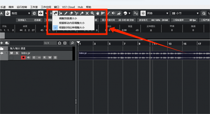The width and height of the screenshot is (210, 114).
Task: Select the Glue tool
Action: [x=82, y=13]
